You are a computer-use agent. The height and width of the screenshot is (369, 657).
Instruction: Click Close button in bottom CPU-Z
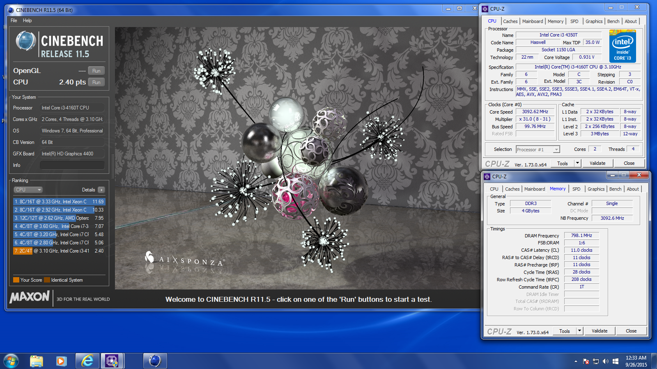pyautogui.click(x=631, y=331)
